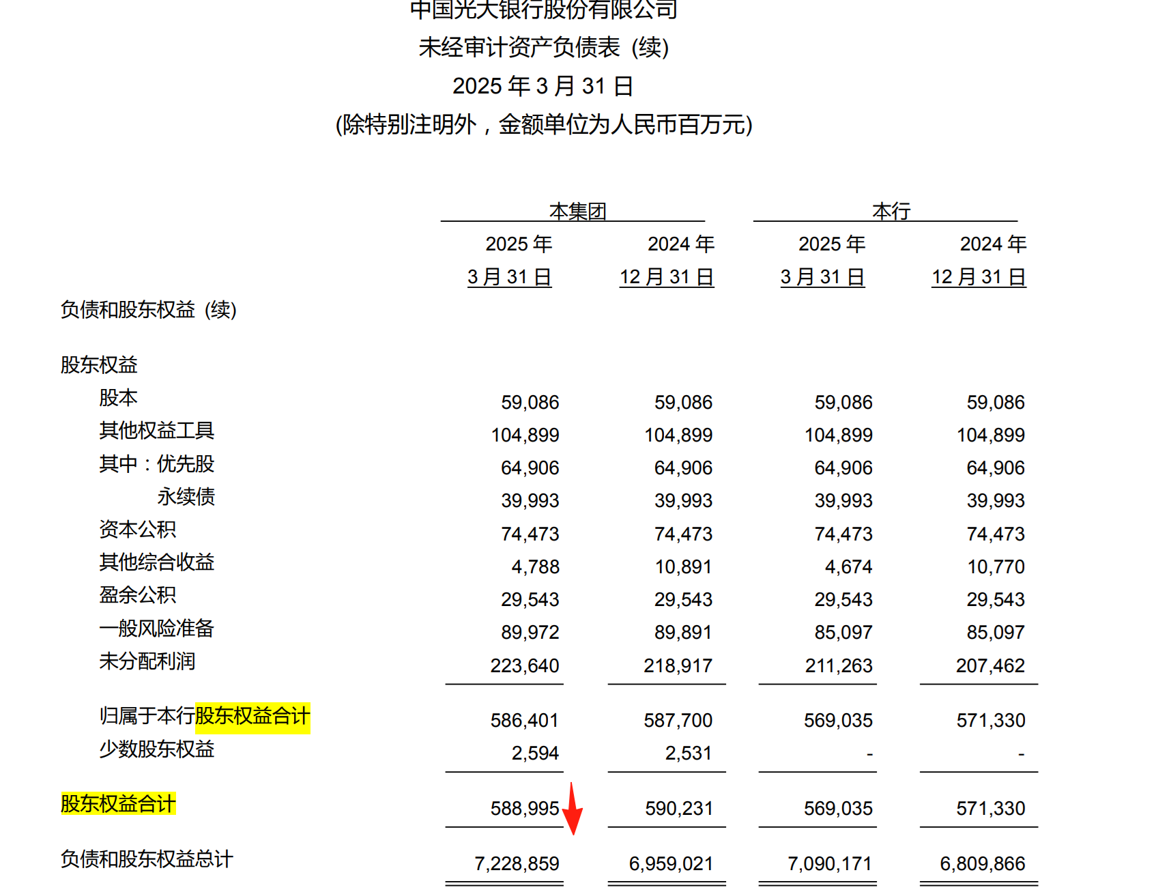Click the "少数股东权益" row label

point(156,749)
